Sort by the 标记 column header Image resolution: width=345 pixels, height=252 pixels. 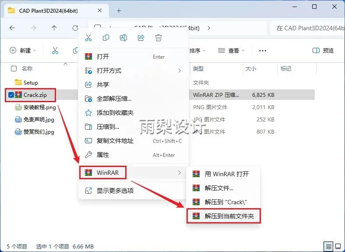point(286,69)
